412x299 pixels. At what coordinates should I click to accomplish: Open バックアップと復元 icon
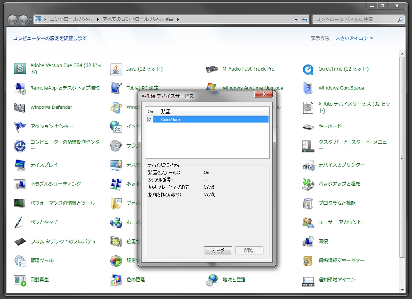(x=308, y=184)
